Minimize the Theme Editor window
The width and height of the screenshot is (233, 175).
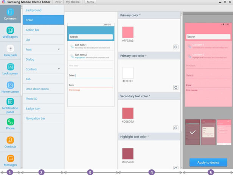click(220, 2)
